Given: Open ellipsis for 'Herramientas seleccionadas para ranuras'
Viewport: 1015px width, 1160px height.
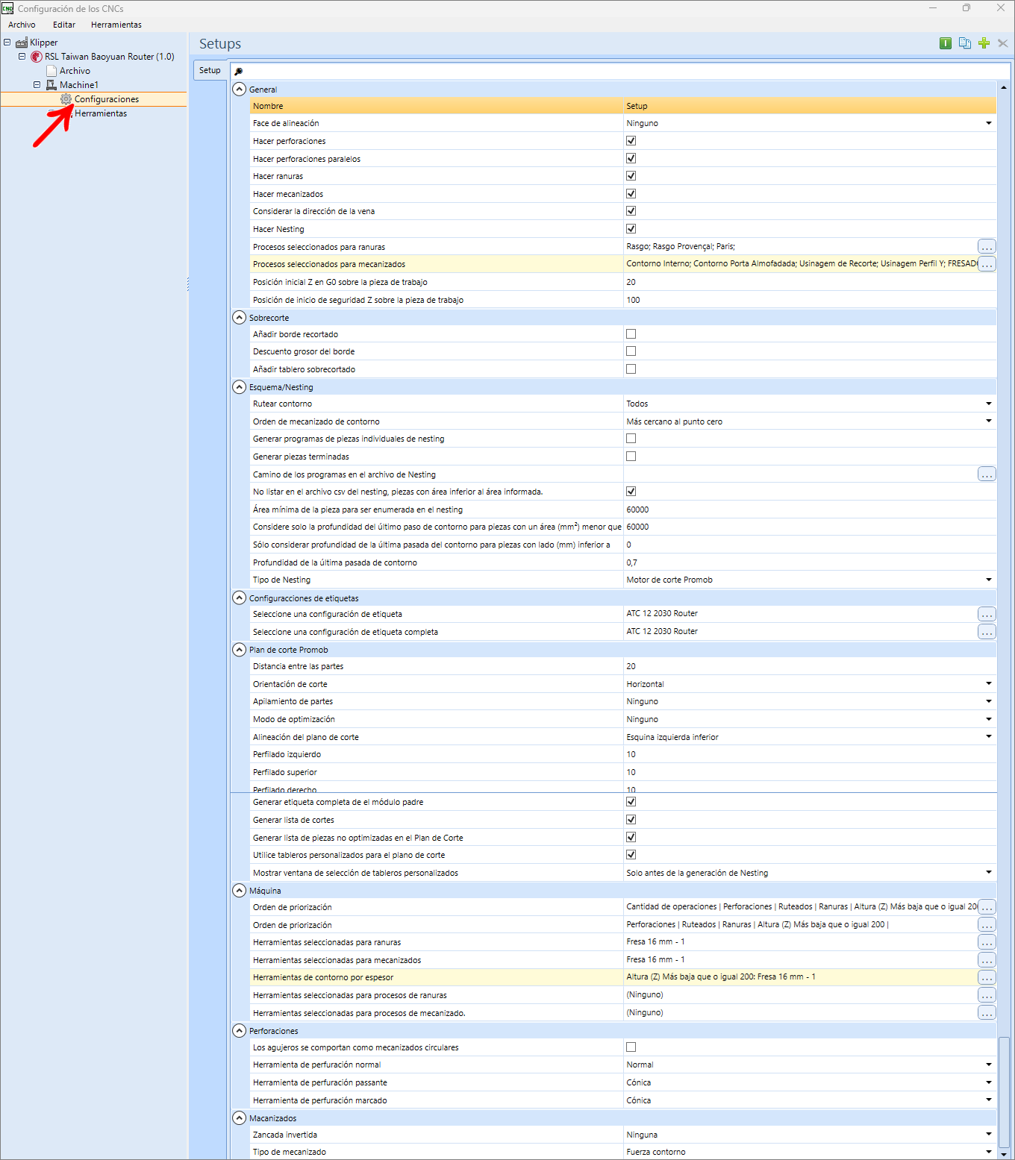Looking at the screenshot, I should pos(987,942).
